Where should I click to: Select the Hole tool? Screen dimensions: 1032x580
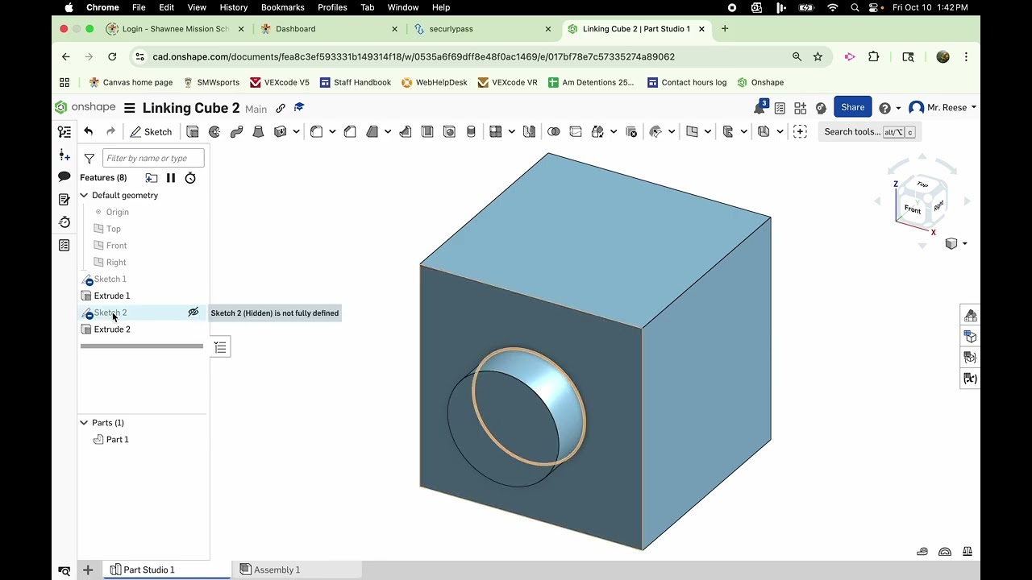[449, 131]
